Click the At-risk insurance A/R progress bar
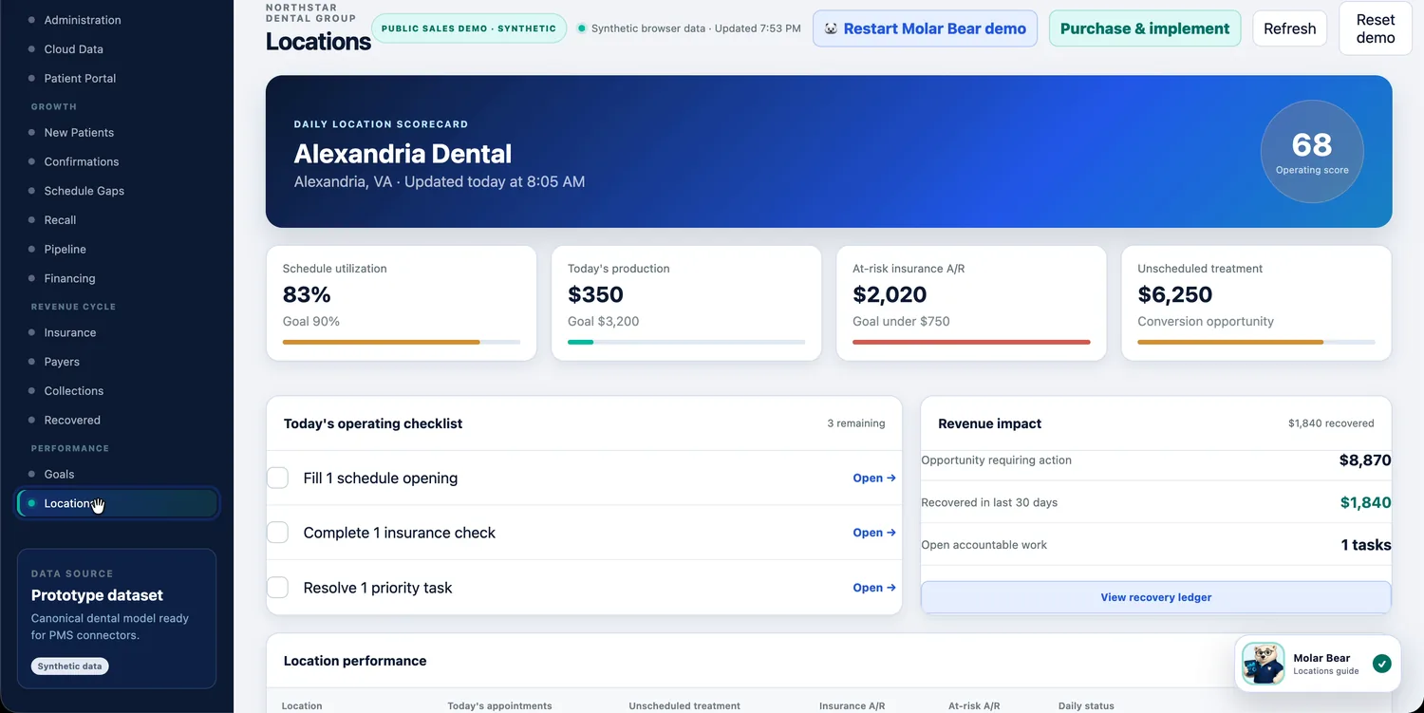The image size is (1424, 713). click(x=971, y=342)
